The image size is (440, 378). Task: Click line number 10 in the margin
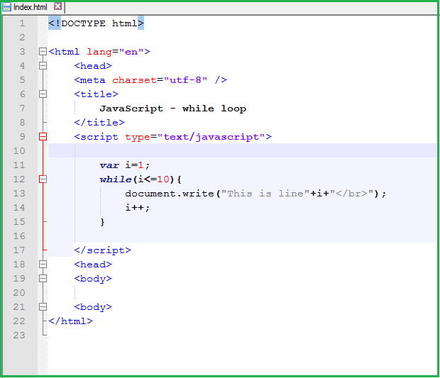pos(19,151)
